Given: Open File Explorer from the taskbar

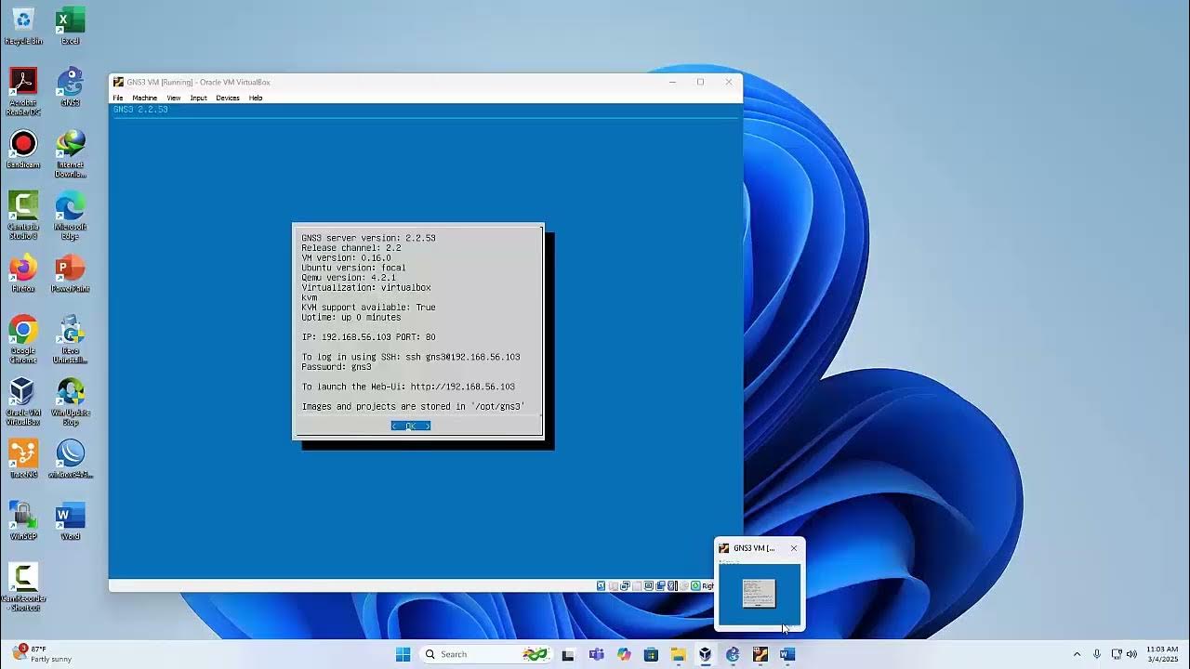Looking at the screenshot, I should pyautogui.click(x=678, y=654).
